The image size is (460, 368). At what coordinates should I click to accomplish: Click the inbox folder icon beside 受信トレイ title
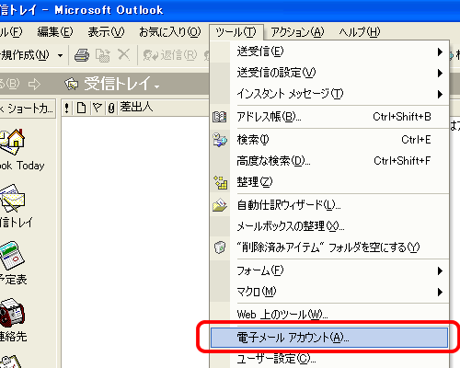(x=72, y=84)
